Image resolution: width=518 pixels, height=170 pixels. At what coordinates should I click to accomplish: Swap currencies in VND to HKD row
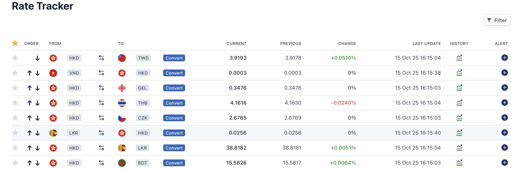tap(101, 73)
